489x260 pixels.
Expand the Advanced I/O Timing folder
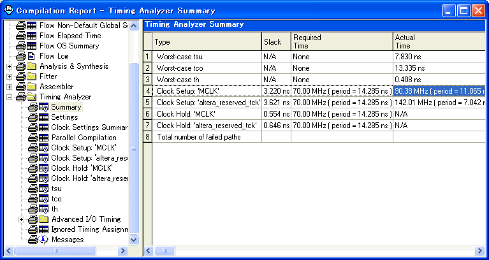click(21, 219)
